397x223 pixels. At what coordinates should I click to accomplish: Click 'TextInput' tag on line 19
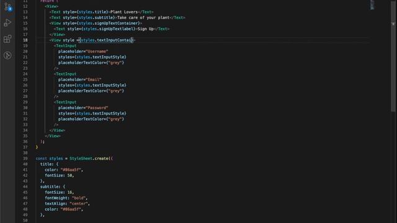[66, 46]
